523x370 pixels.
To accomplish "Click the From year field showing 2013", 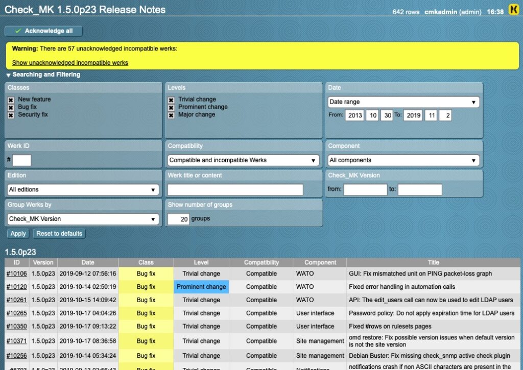I will 354,115.
